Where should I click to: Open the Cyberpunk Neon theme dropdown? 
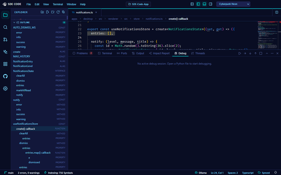click(x=233, y=4)
